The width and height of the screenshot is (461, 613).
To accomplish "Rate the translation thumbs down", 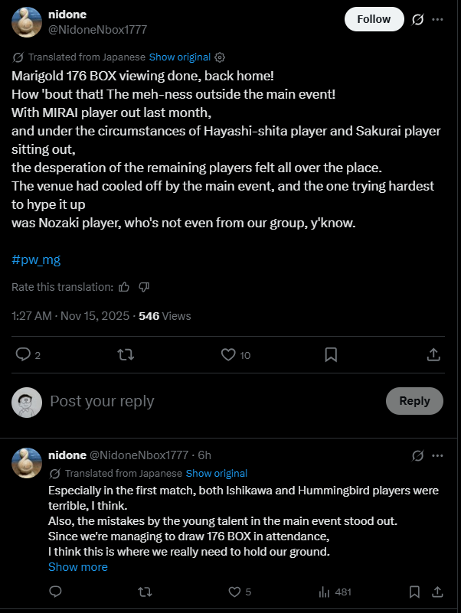I will (x=144, y=287).
